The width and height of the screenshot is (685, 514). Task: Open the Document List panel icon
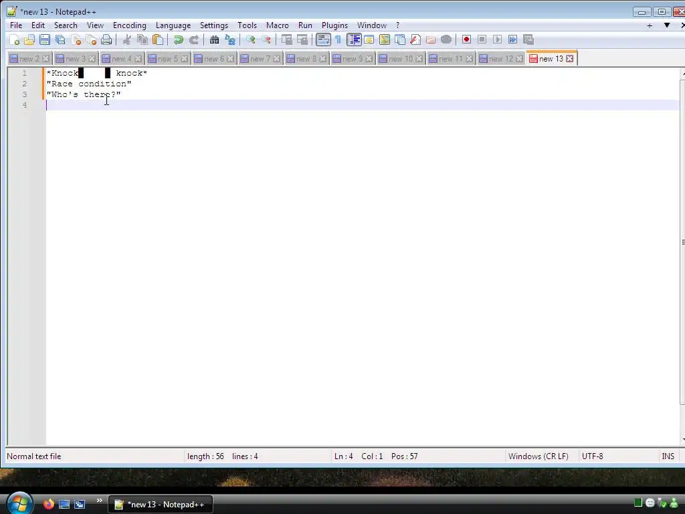tap(400, 39)
